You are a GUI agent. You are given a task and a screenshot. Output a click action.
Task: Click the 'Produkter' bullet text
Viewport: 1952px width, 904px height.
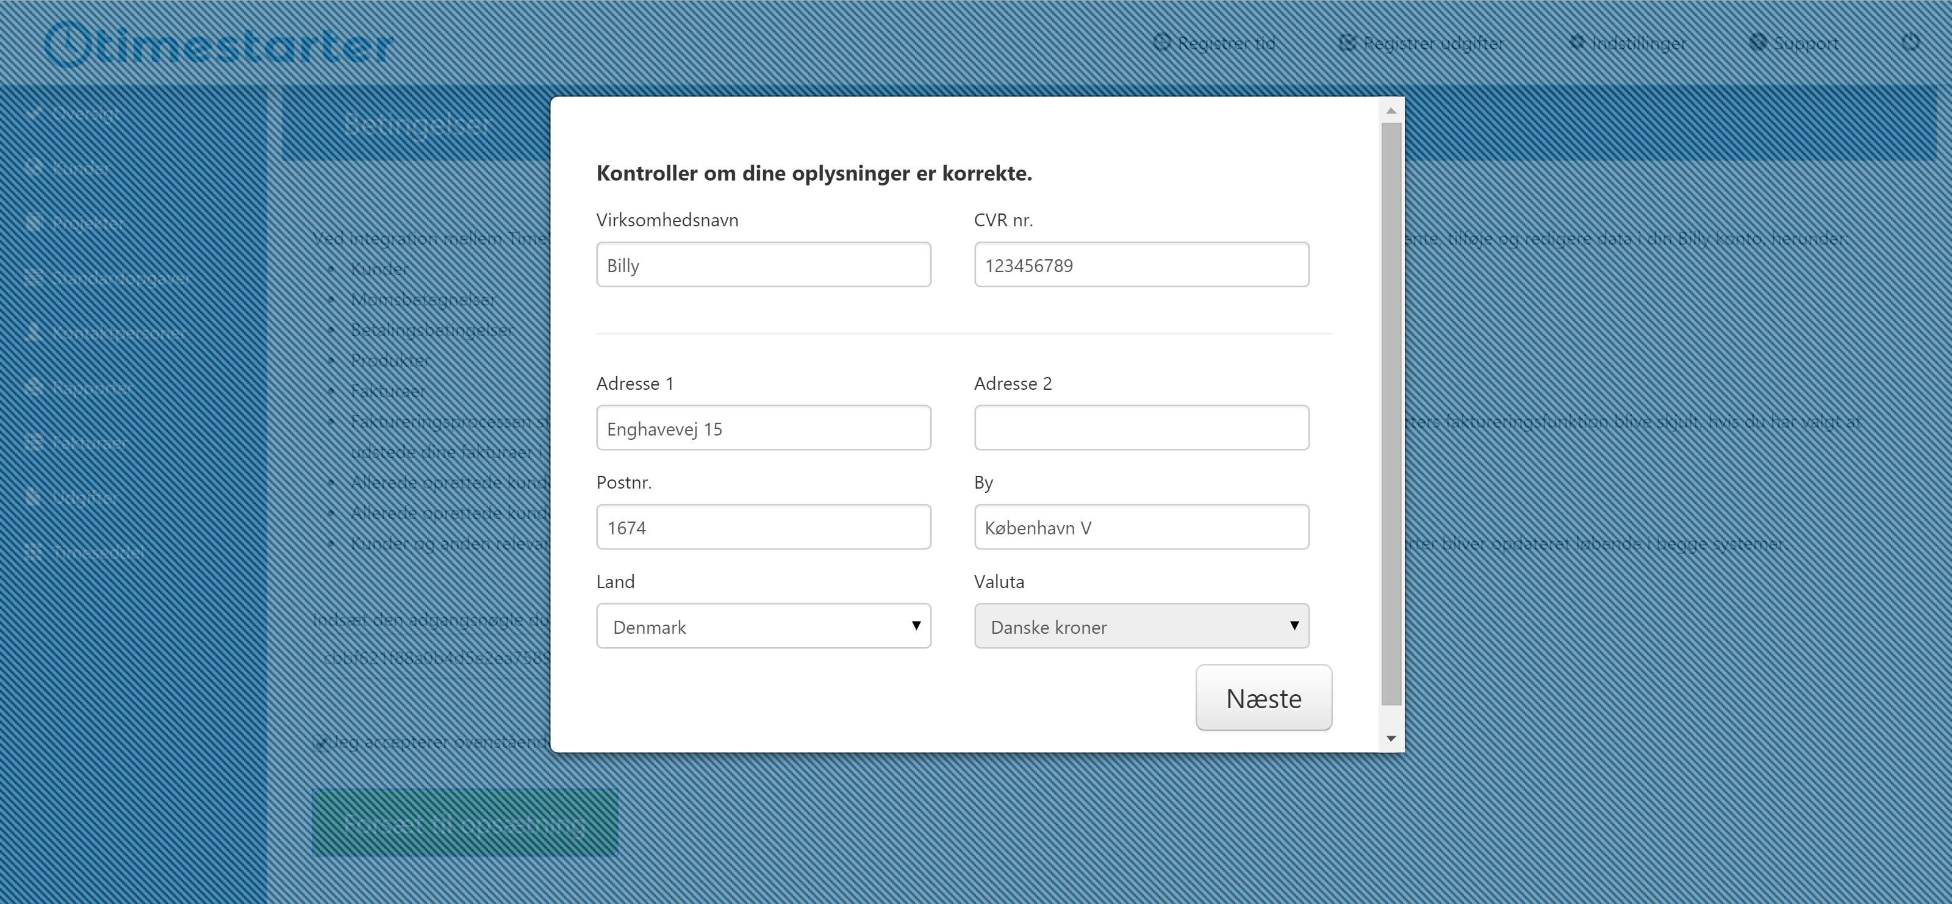point(390,361)
